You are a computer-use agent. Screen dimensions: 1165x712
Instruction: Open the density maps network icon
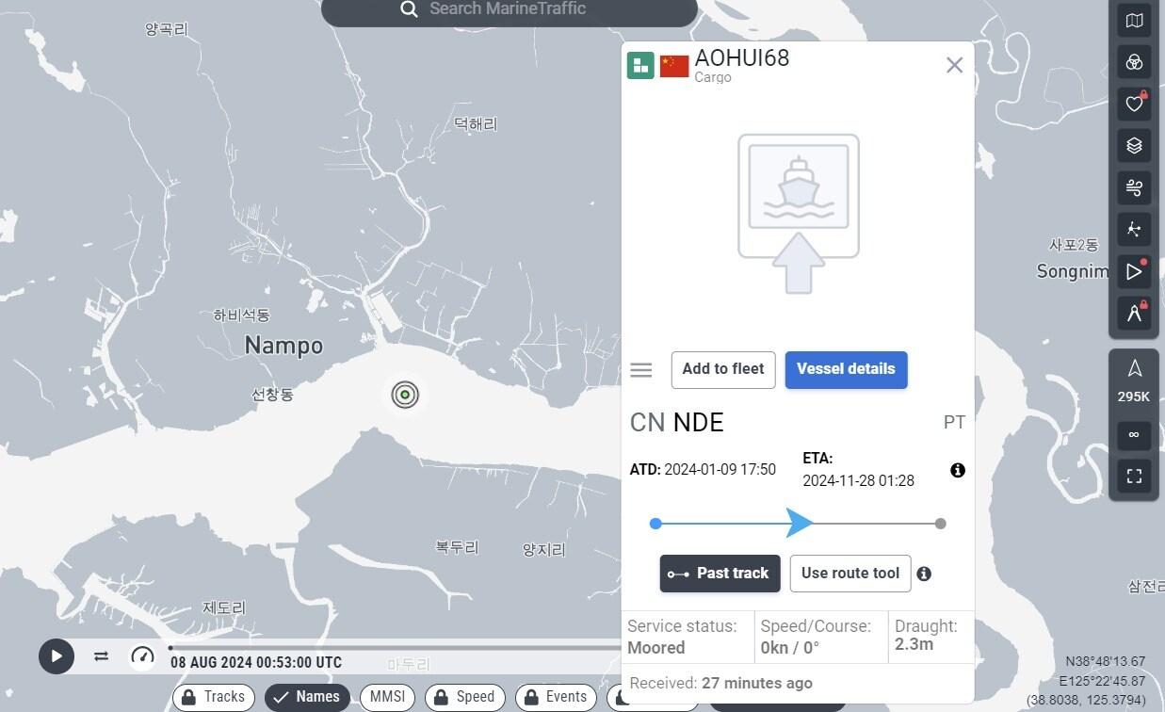click(x=1134, y=230)
